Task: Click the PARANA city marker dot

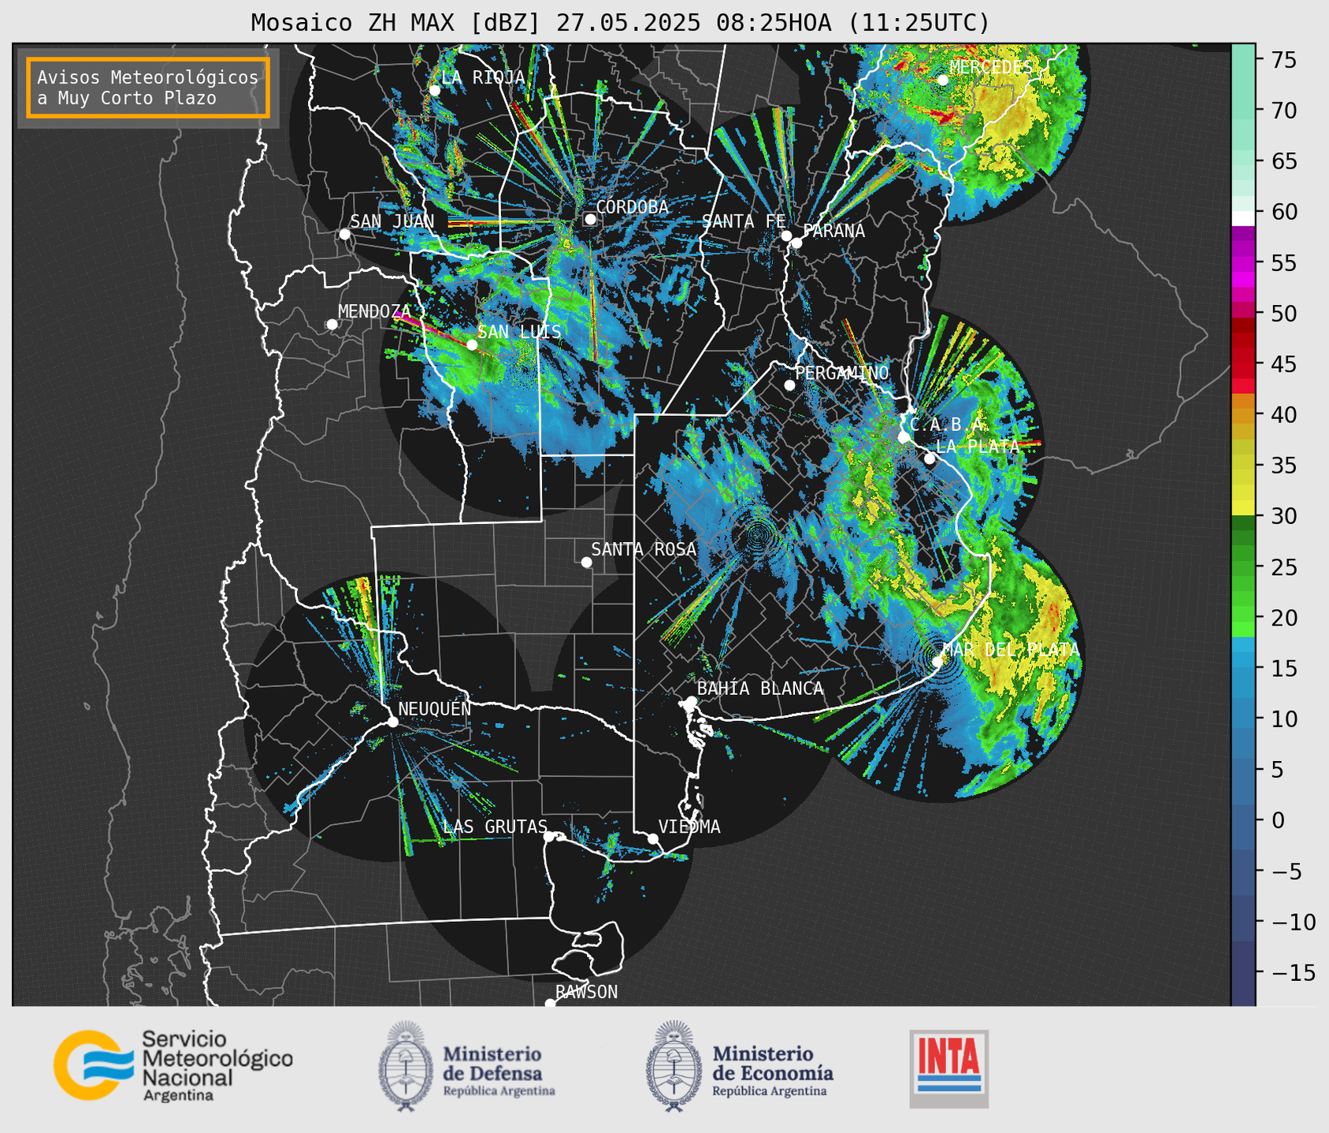Action: pos(796,243)
